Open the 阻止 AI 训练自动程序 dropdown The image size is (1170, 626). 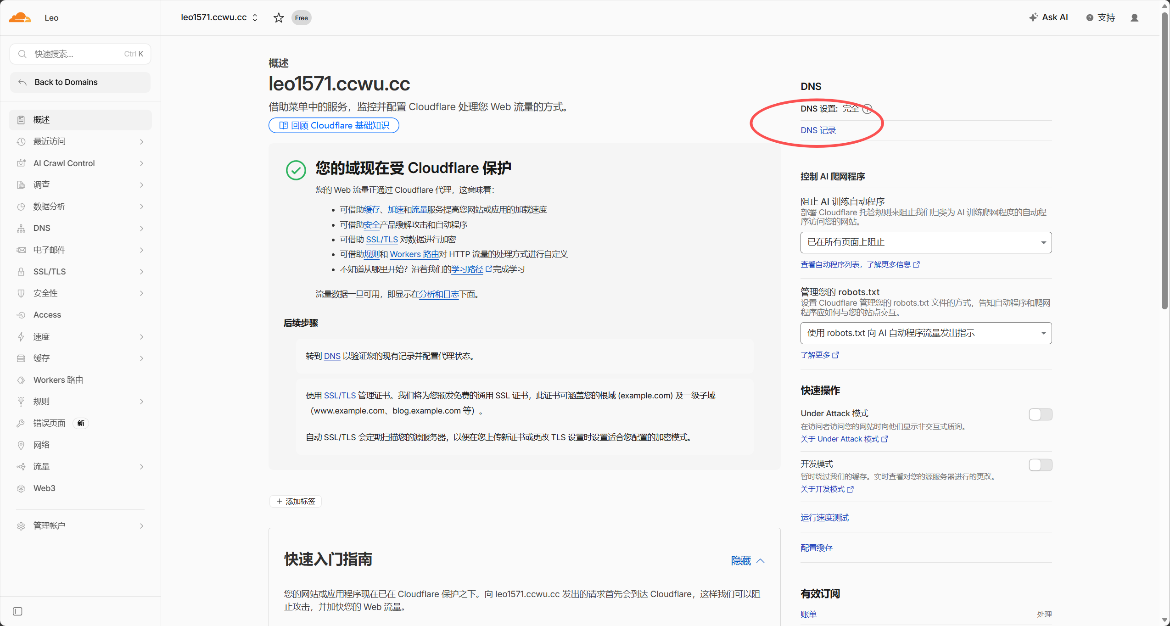(x=926, y=242)
